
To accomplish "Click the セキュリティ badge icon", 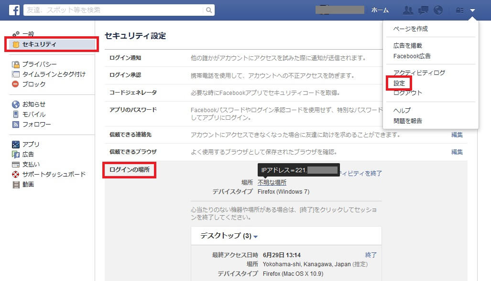I will pyautogui.click(x=16, y=44).
